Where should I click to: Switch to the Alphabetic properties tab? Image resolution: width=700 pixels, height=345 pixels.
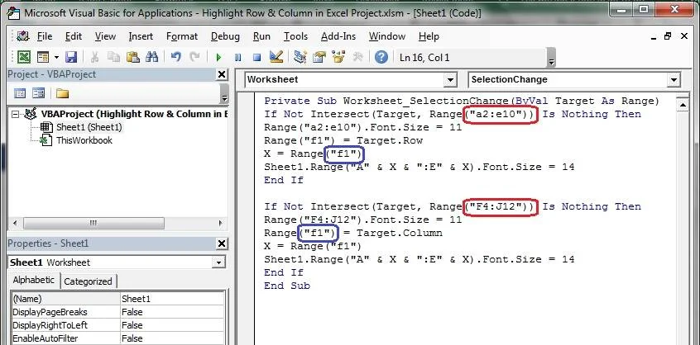(x=33, y=281)
